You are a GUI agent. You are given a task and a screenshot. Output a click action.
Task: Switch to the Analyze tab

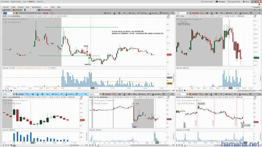tap(20, 7)
